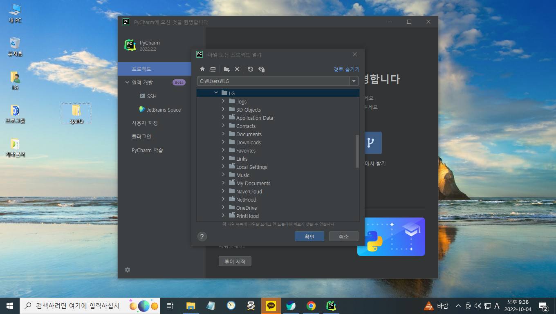Viewport: 556px width, 314px height.
Task: Expand the Downloads folder
Action: click(x=223, y=142)
